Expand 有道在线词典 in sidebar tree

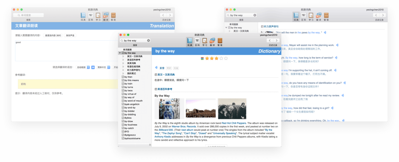tap(123, 67)
